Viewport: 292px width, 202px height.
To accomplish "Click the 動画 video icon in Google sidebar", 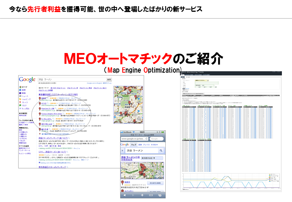I will point(20,93).
